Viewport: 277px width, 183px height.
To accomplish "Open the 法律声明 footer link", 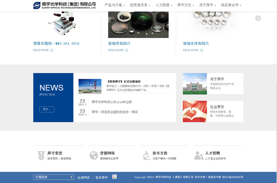I will (x=83, y=177).
